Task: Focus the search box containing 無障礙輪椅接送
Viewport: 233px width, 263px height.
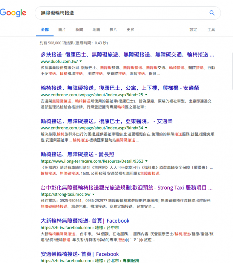Action: tap(128, 13)
